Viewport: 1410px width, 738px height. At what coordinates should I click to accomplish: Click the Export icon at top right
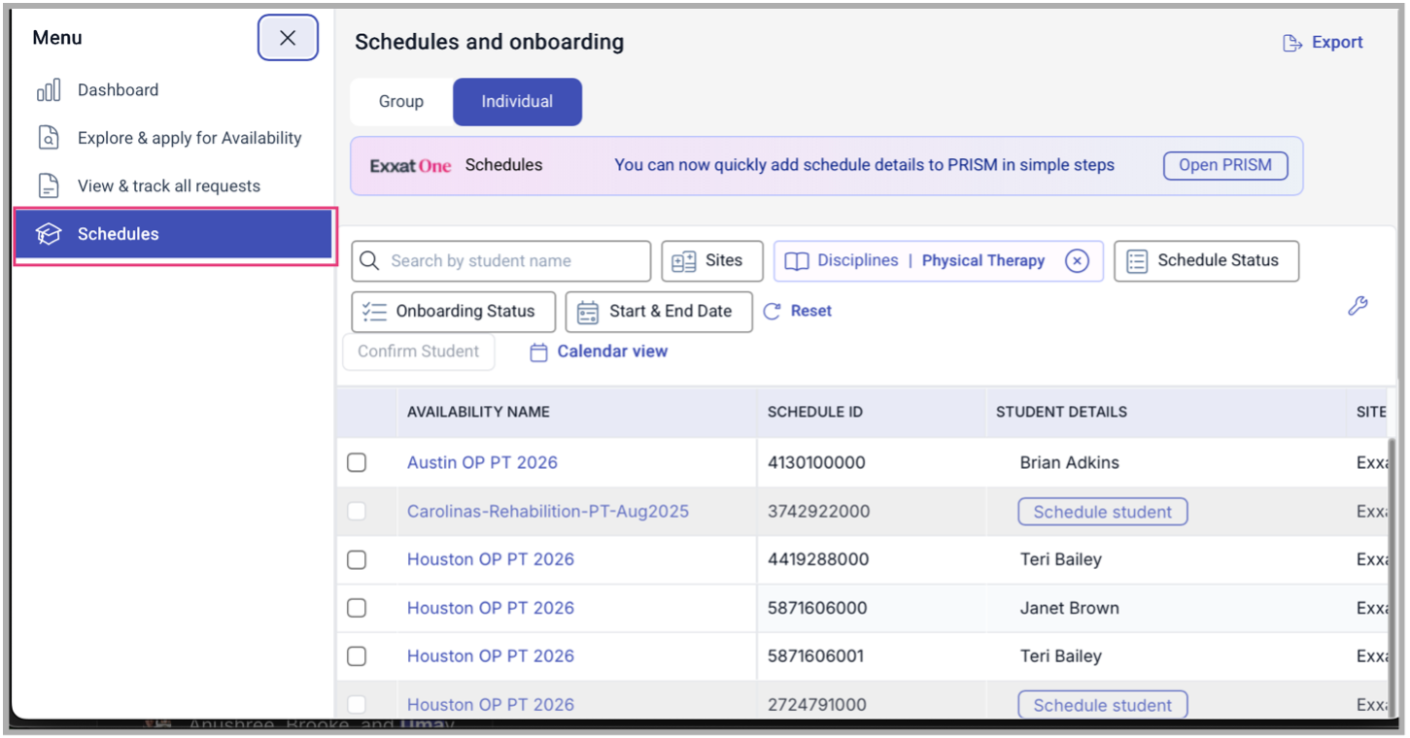(x=1292, y=42)
